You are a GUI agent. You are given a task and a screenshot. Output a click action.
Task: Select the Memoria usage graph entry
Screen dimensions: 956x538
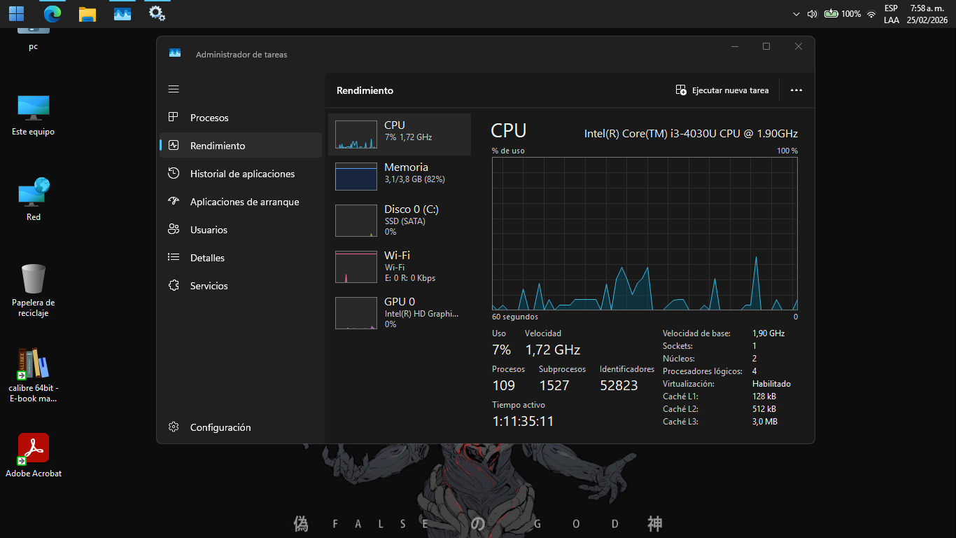pyautogui.click(x=356, y=177)
